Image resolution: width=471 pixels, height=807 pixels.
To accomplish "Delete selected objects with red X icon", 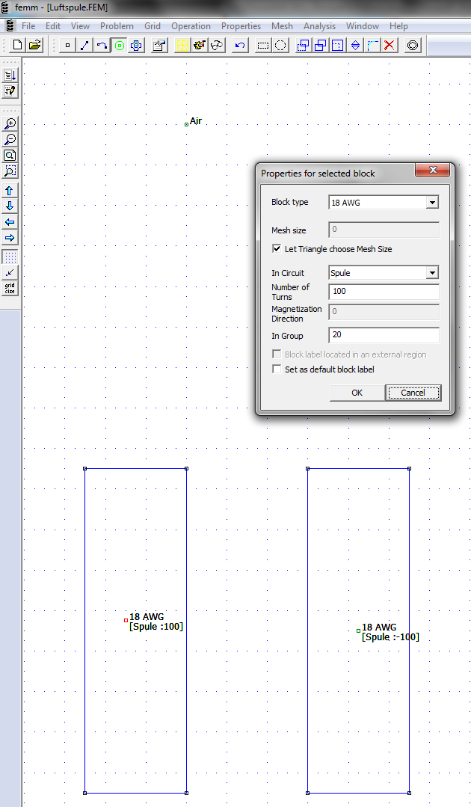I will [x=390, y=46].
